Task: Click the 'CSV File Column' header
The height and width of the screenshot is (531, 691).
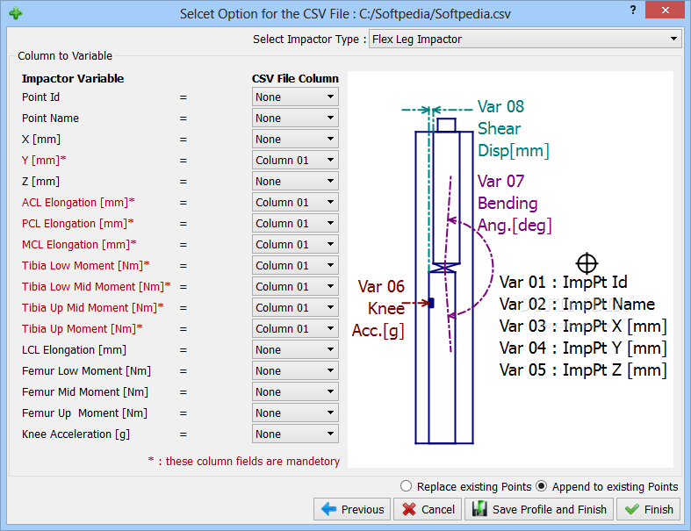Action: coord(295,78)
